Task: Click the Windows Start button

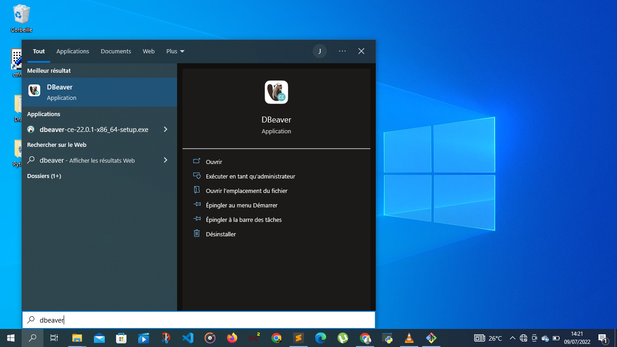Action: tap(11, 338)
